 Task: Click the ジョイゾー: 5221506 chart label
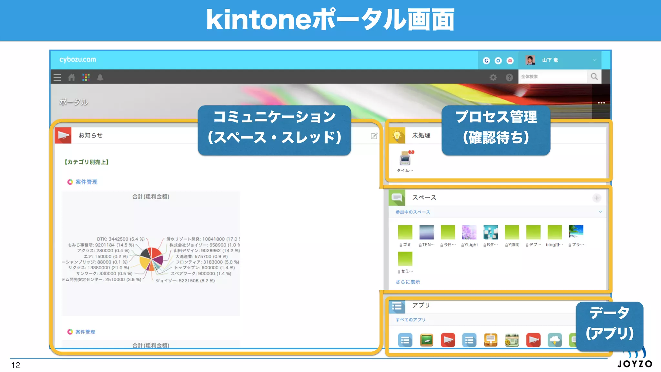coord(185,281)
